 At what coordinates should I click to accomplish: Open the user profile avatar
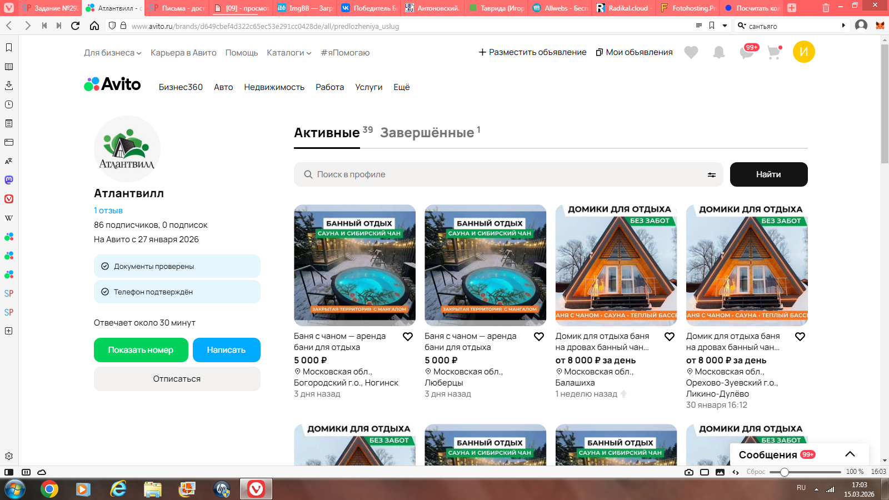[x=804, y=52]
